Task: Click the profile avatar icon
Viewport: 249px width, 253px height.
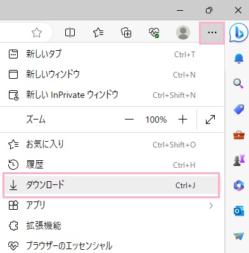Action: coord(183,32)
